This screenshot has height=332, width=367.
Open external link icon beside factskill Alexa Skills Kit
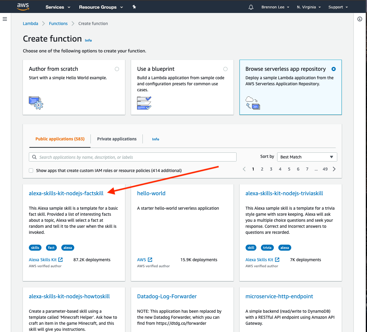pyautogui.click(x=60, y=260)
